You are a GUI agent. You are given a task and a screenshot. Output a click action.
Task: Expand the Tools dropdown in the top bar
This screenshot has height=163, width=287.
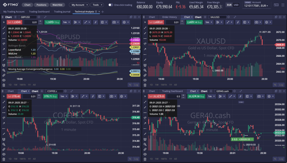pyautogui.click(x=97, y=5)
